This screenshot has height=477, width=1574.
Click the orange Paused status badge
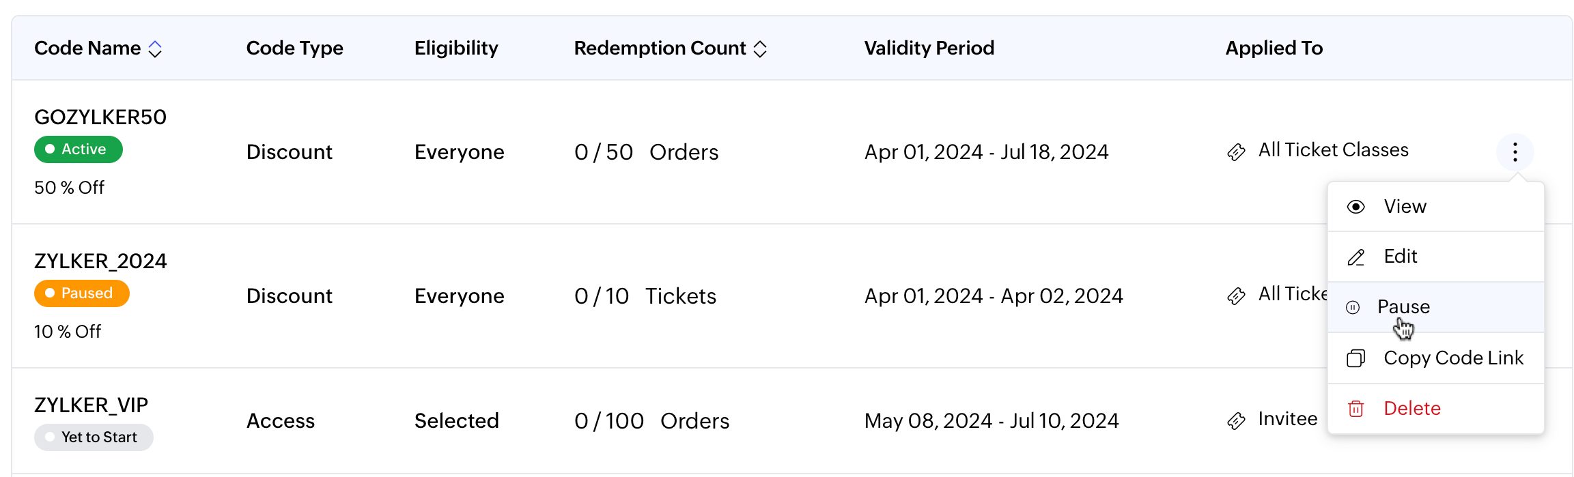pyautogui.click(x=82, y=293)
